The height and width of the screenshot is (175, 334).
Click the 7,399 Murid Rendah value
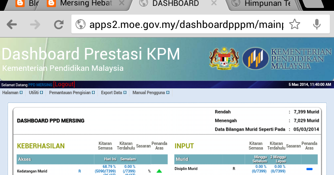click(306, 112)
